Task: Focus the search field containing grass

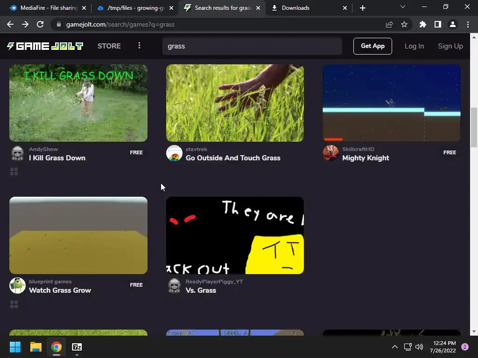Action: tap(252, 46)
